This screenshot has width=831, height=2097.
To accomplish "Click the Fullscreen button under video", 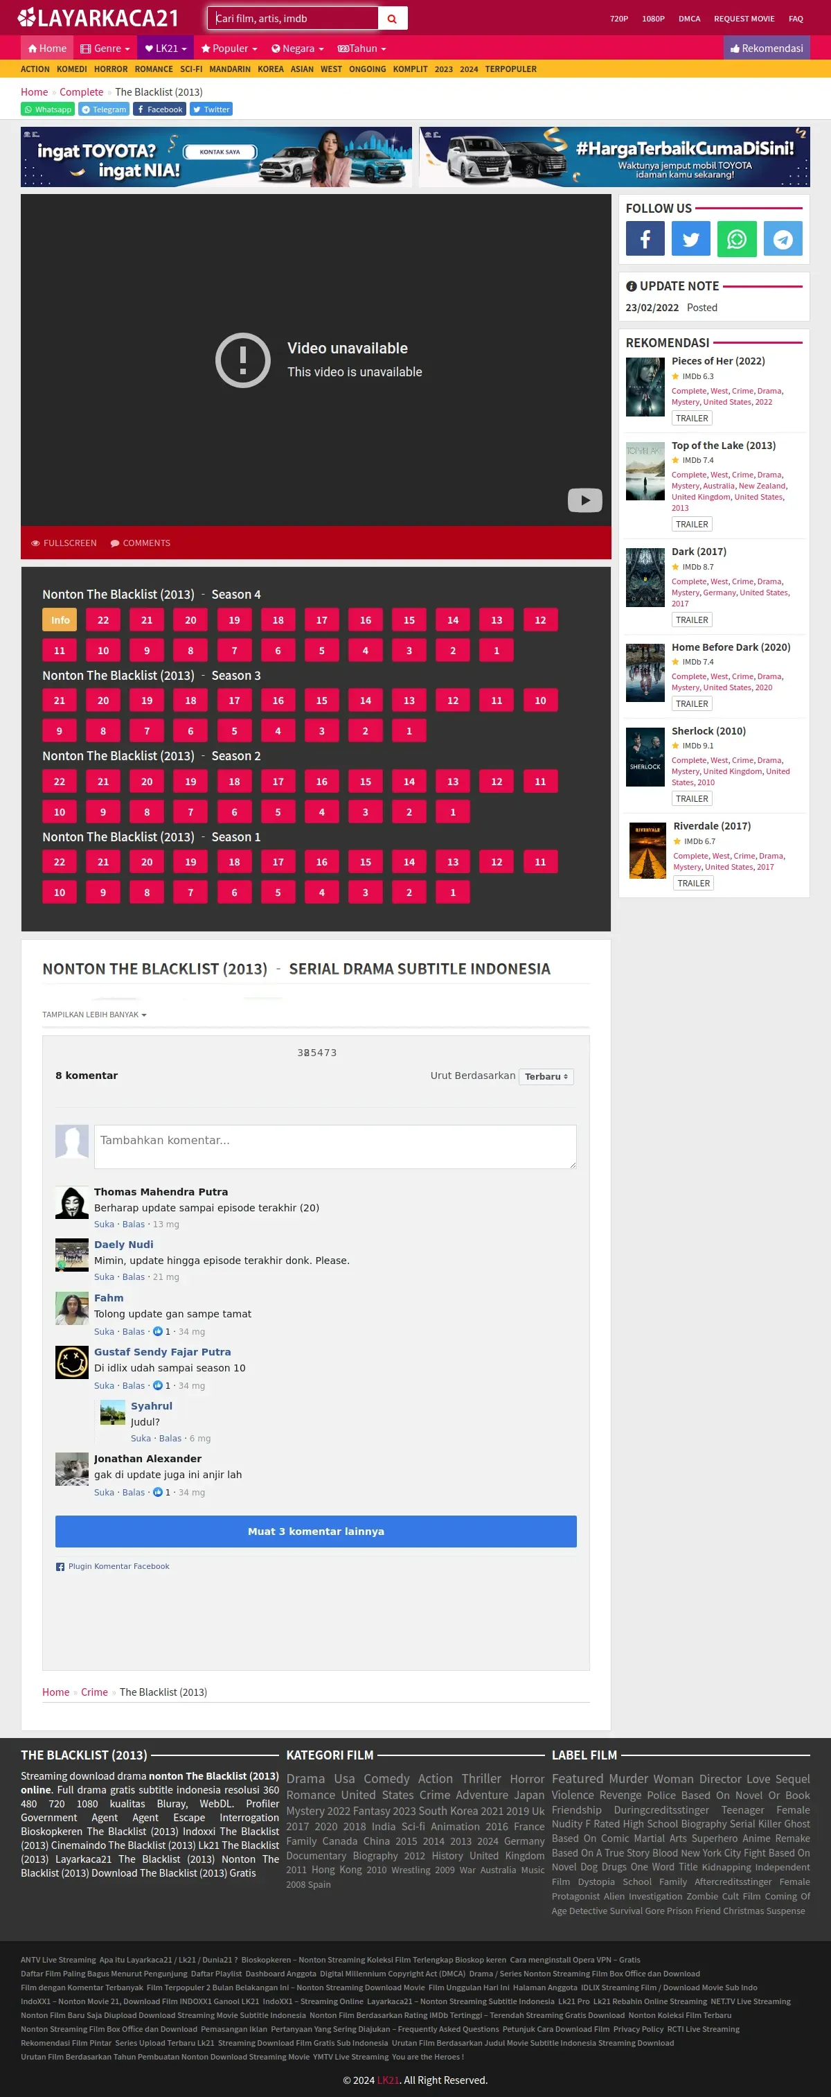I will pos(64,543).
